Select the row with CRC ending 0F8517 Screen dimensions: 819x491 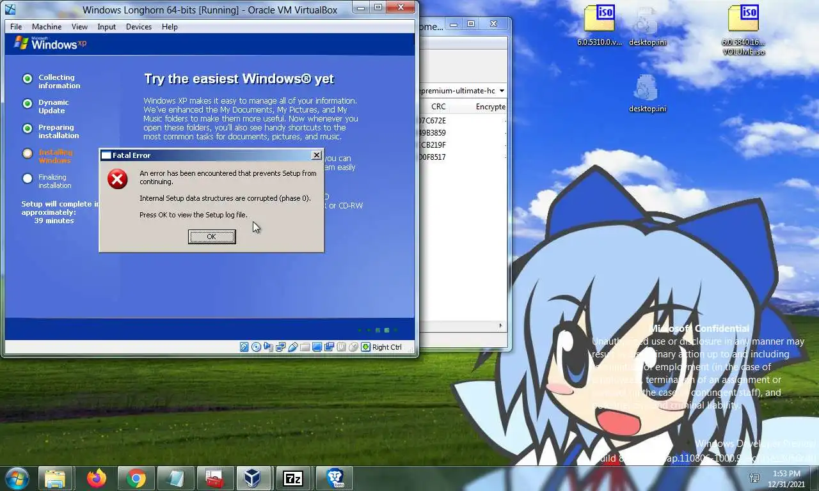[x=463, y=157]
